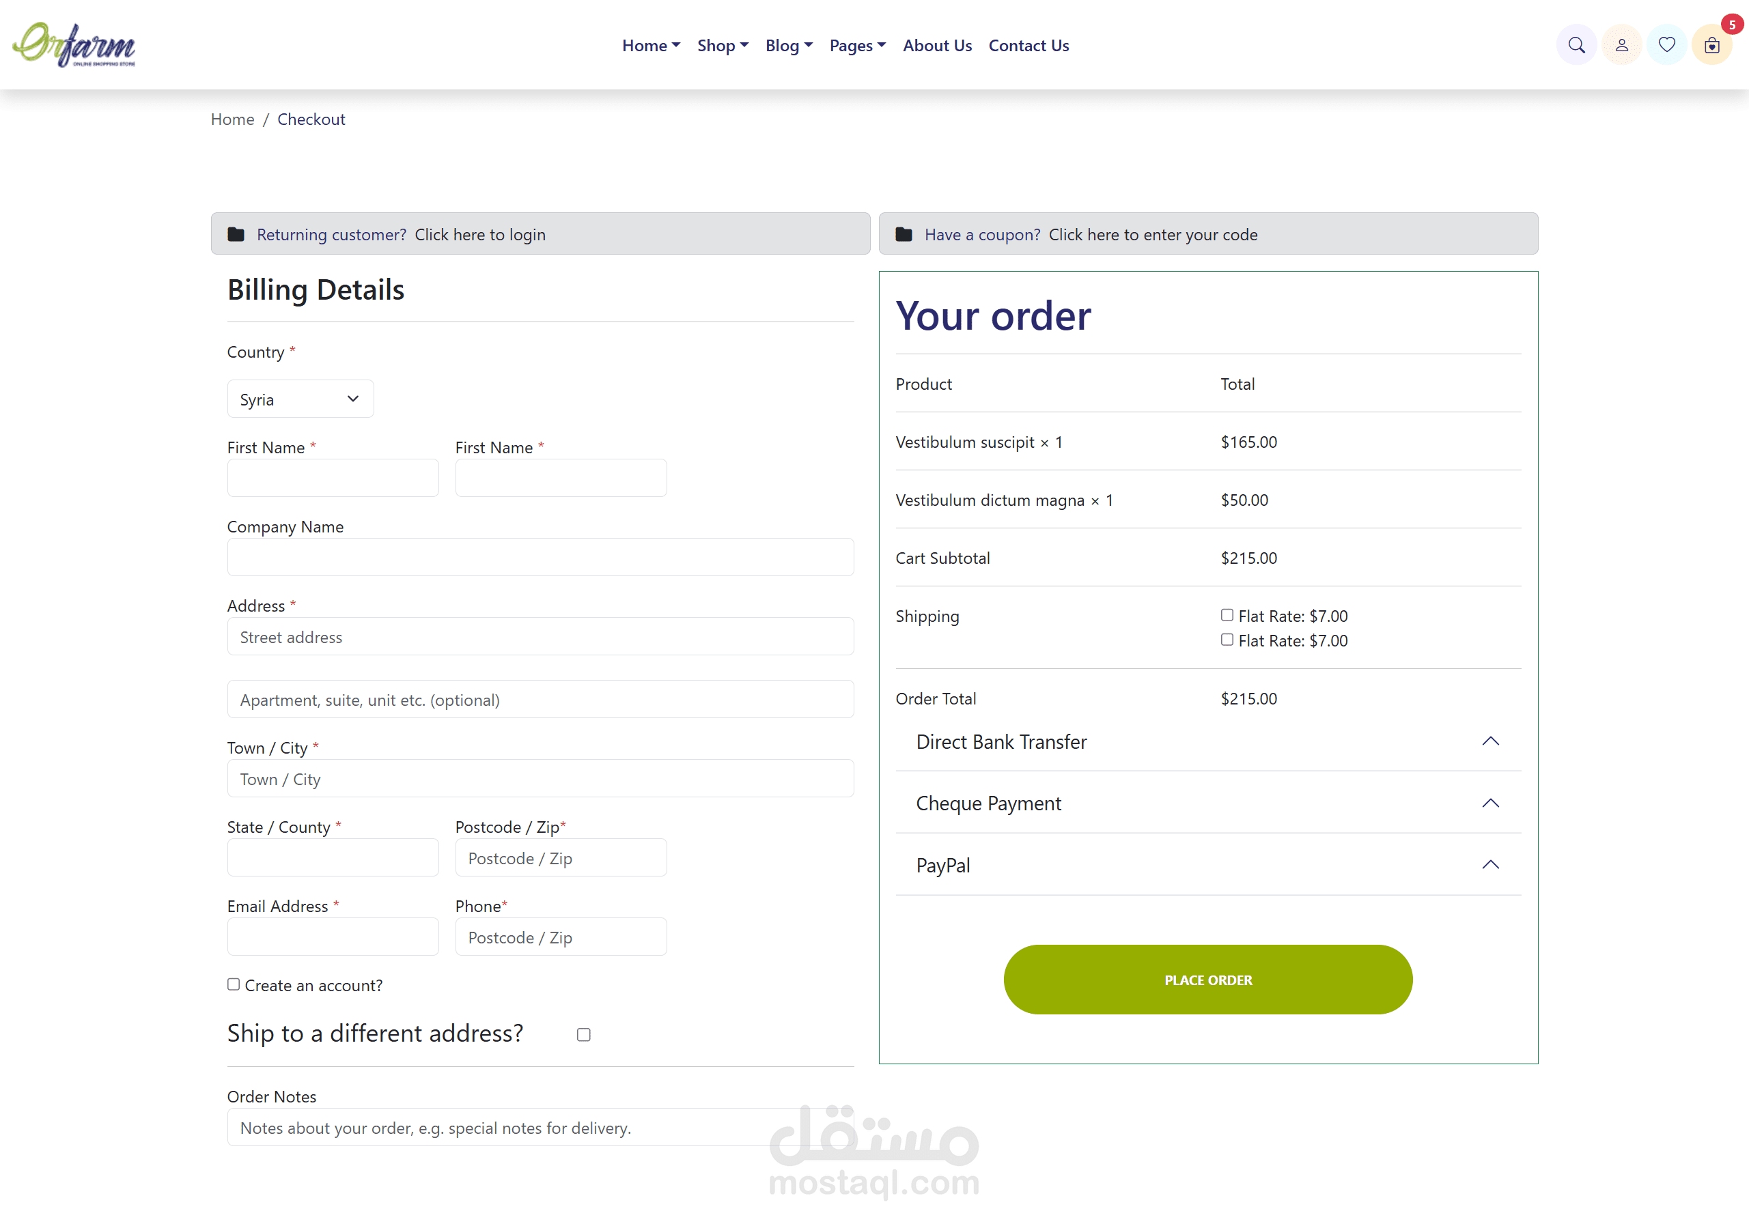
Task: Click the cart badge showing 5
Action: pyautogui.click(x=1731, y=25)
